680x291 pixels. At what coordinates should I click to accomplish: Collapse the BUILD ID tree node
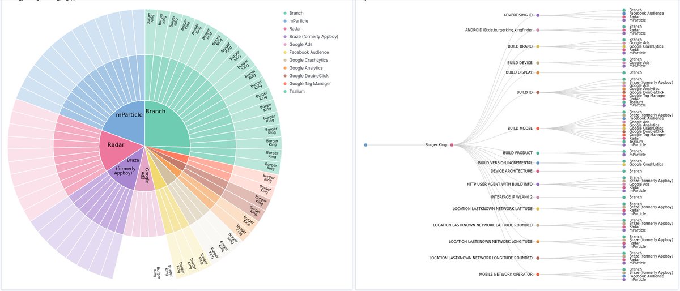538,92
